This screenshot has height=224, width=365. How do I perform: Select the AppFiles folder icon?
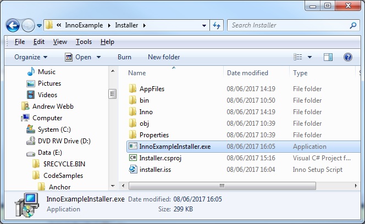132,88
